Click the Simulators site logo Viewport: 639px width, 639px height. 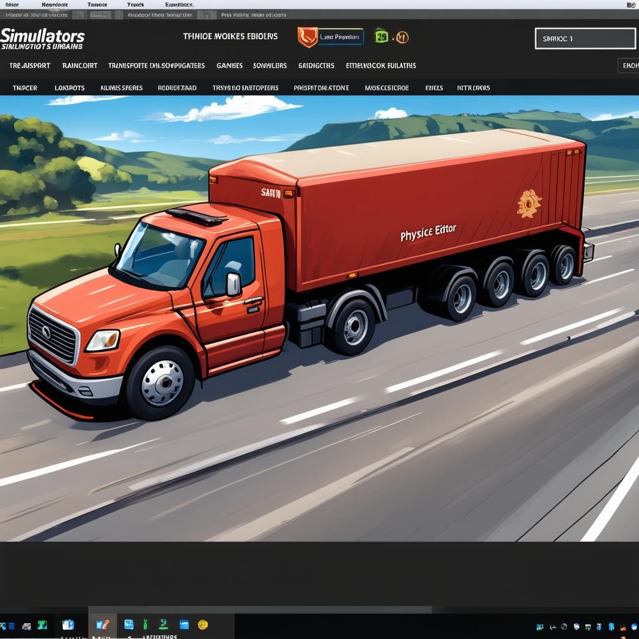coord(42,39)
